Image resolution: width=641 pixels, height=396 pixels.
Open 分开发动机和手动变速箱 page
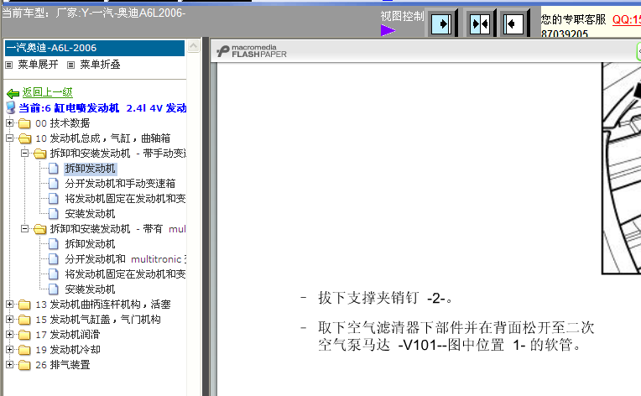(120, 184)
